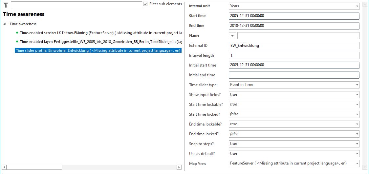The height and width of the screenshot is (174, 369).
Task: Open the End time locked dropdown
Action: [294, 134]
